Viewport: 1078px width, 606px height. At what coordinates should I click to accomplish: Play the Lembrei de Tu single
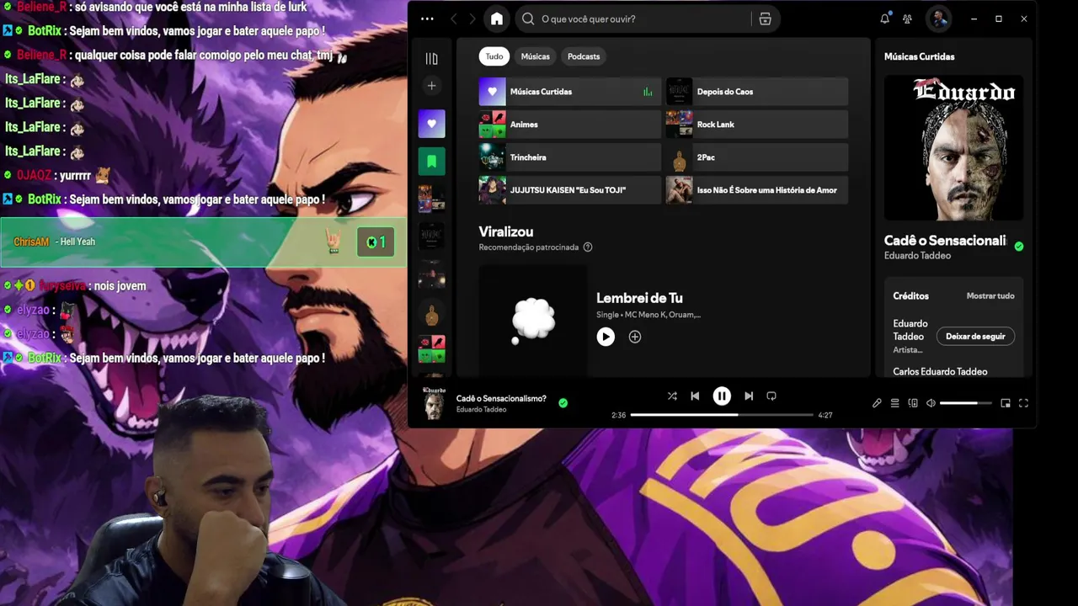(x=606, y=337)
